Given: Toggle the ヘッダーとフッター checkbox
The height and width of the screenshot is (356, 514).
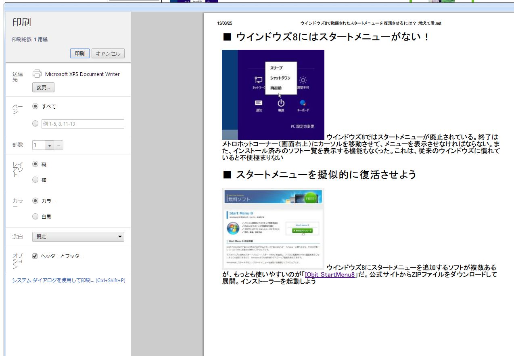Looking at the screenshot, I should pyautogui.click(x=35, y=256).
